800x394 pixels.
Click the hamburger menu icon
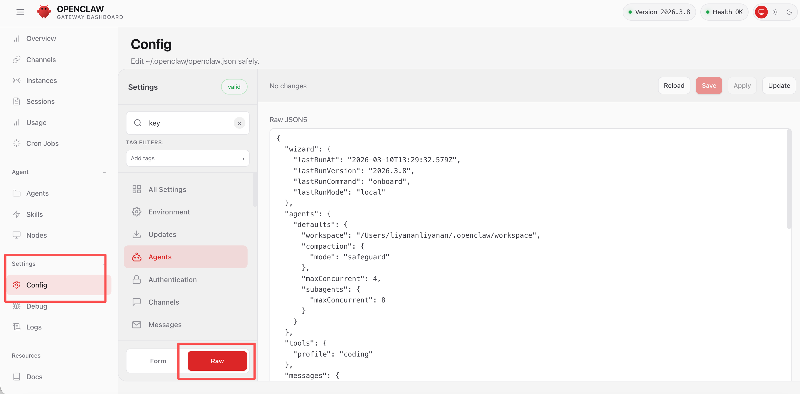[20, 12]
